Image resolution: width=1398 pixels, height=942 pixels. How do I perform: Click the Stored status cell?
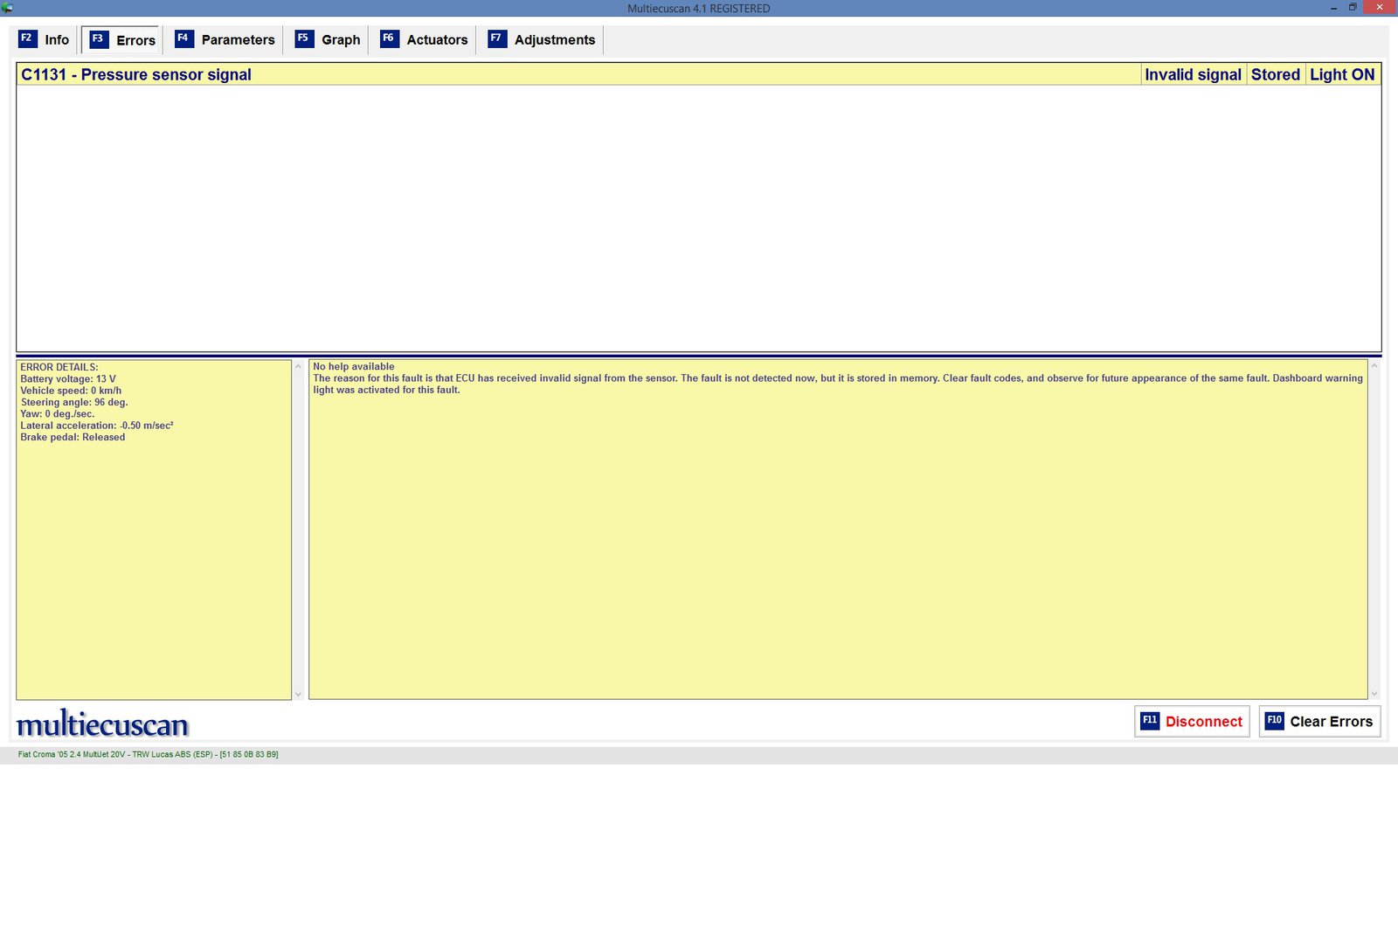point(1275,75)
